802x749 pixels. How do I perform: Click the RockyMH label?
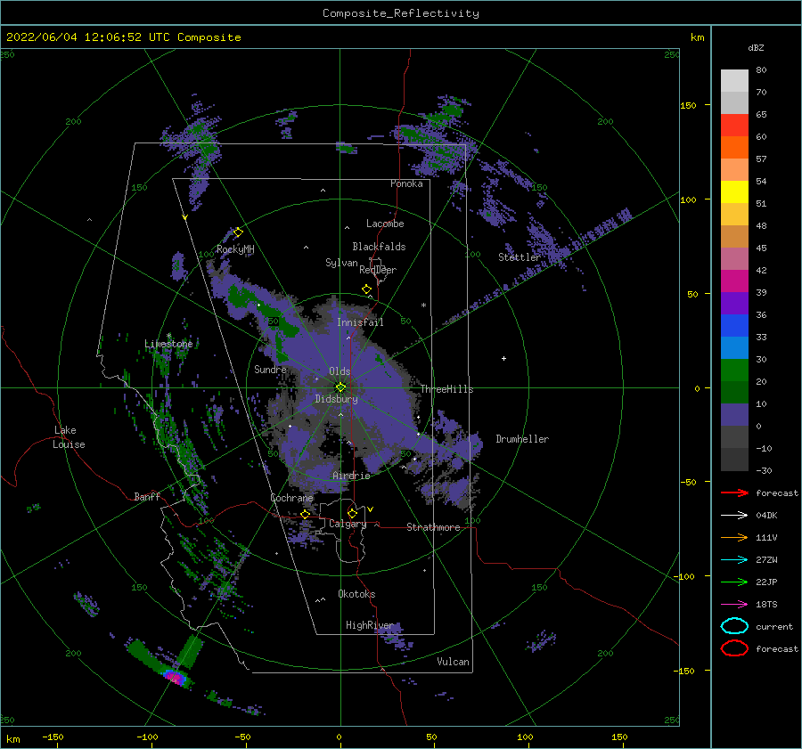(x=235, y=249)
